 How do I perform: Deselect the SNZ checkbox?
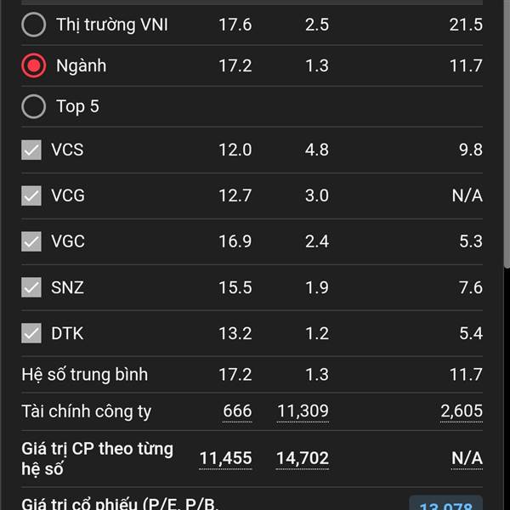click(x=31, y=288)
